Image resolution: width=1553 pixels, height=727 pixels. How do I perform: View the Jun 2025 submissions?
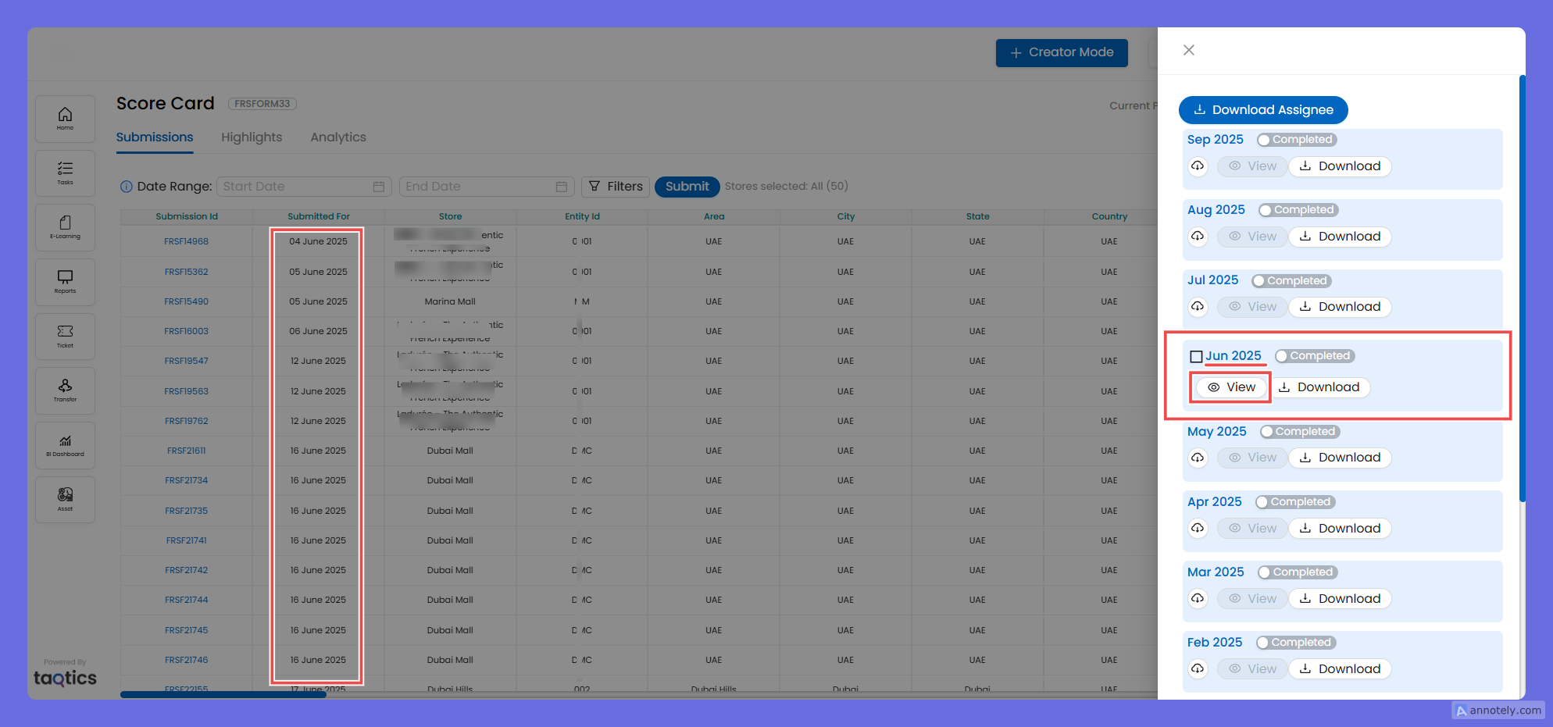[x=1231, y=387]
